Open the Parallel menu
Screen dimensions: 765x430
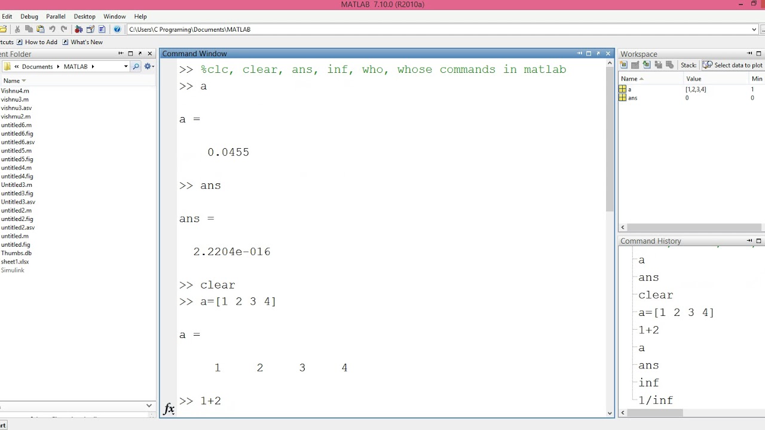point(56,17)
